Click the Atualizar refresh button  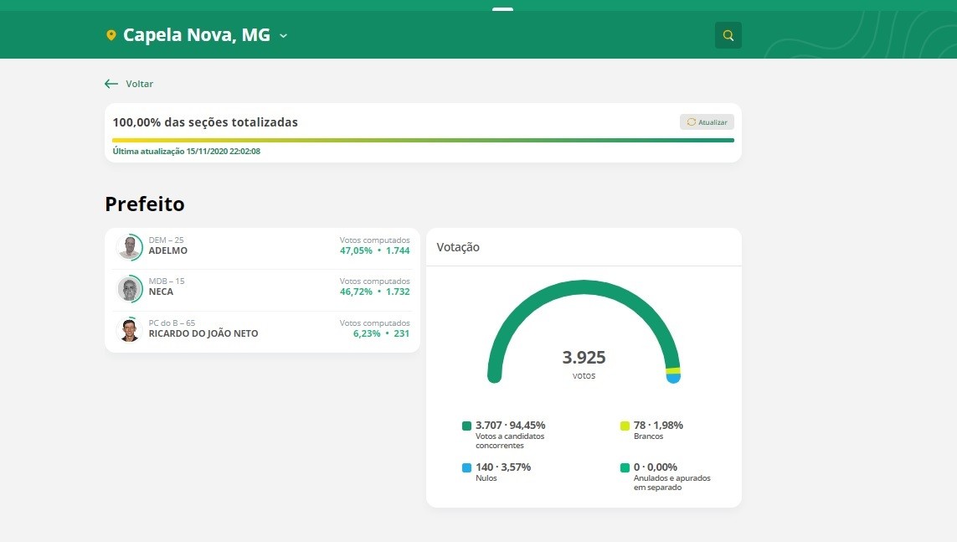point(707,122)
